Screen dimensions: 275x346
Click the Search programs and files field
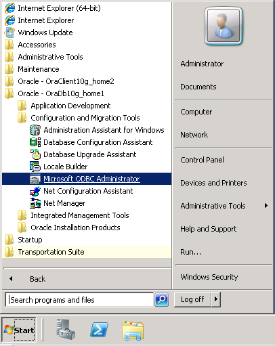pos(79,300)
